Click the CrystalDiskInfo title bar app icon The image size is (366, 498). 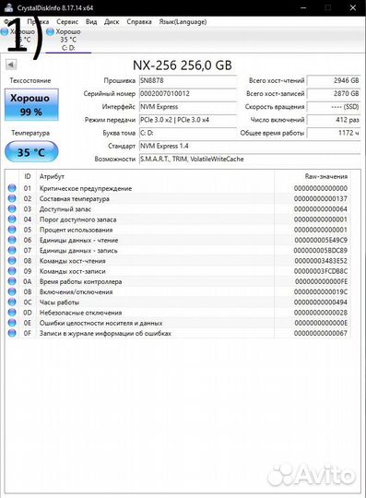8,7
